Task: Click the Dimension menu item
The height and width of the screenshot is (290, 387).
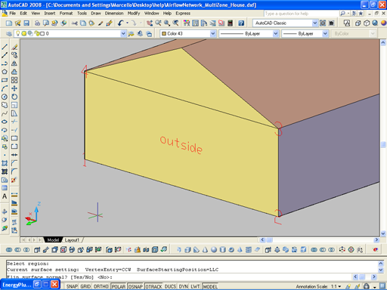Action: click(x=114, y=14)
